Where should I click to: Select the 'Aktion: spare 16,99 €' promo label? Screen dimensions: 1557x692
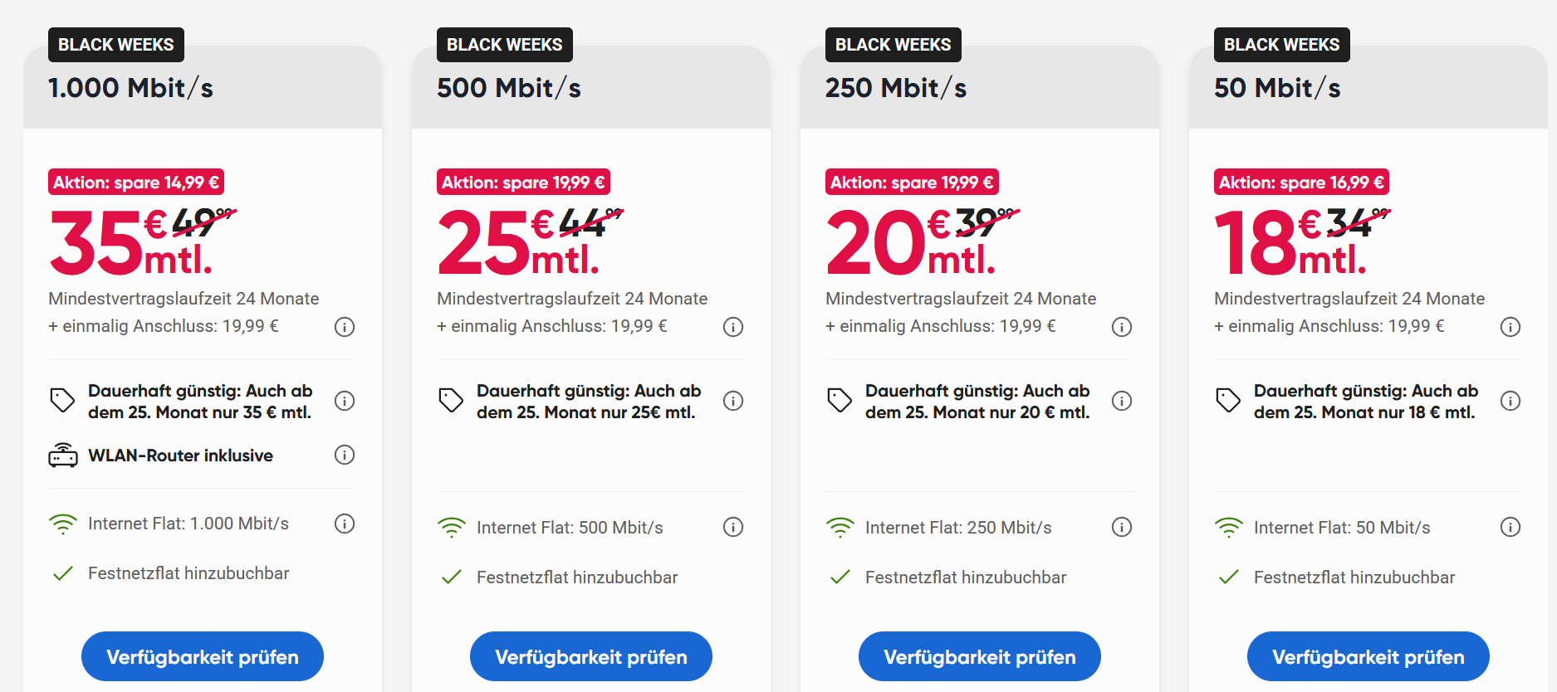(x=1301, y=183)
